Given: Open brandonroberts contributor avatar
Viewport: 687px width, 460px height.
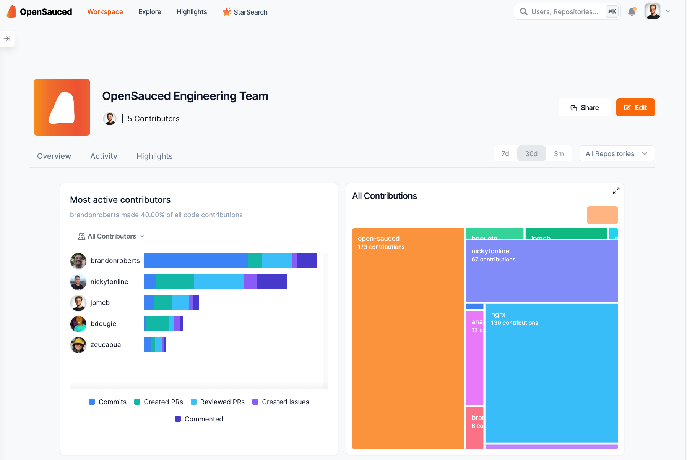Looking at the screenshot, I should pyautogui.click(x=78, y=261).
